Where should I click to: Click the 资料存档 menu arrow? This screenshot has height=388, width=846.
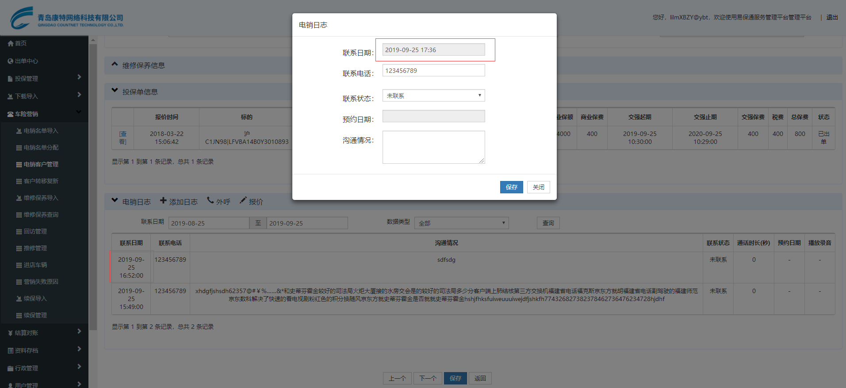pyautogui.click(x=79, y=349)
